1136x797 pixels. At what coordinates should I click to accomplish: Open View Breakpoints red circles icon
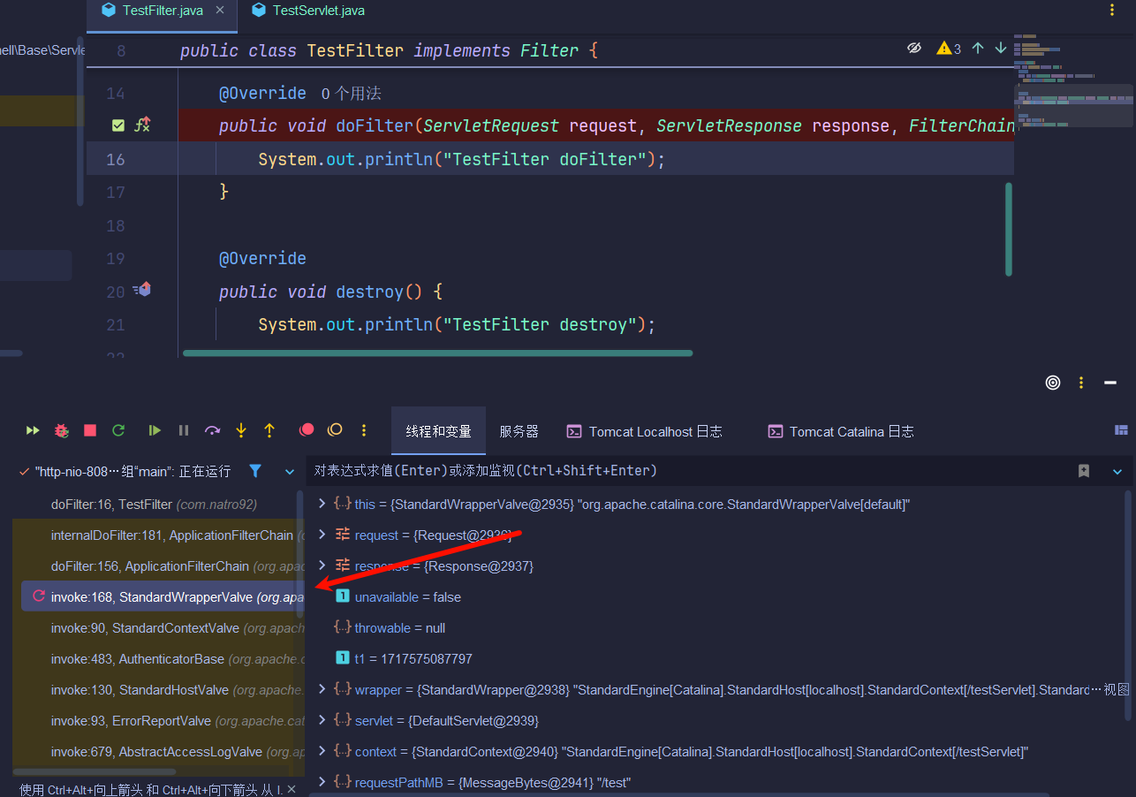click(x=307, y=430)
